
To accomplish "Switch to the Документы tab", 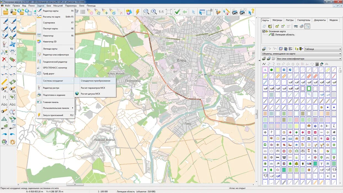I will click(320, 20).
